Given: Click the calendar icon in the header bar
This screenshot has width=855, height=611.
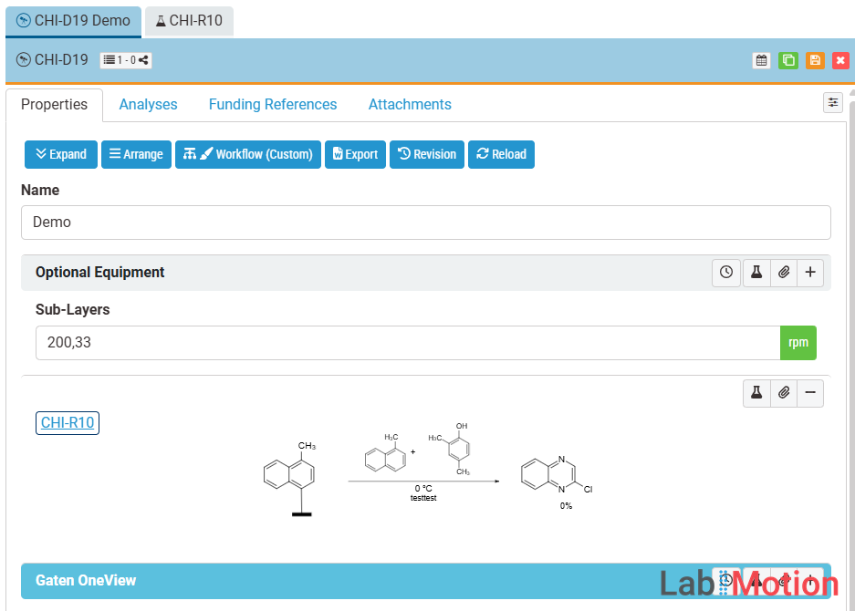Looking at the screenshot, I should (x=761, y=60).
